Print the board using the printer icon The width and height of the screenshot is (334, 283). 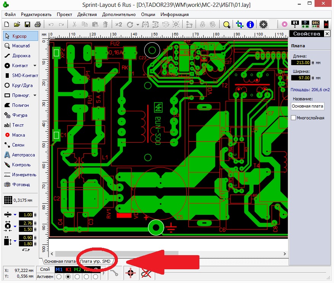point(38,24)
